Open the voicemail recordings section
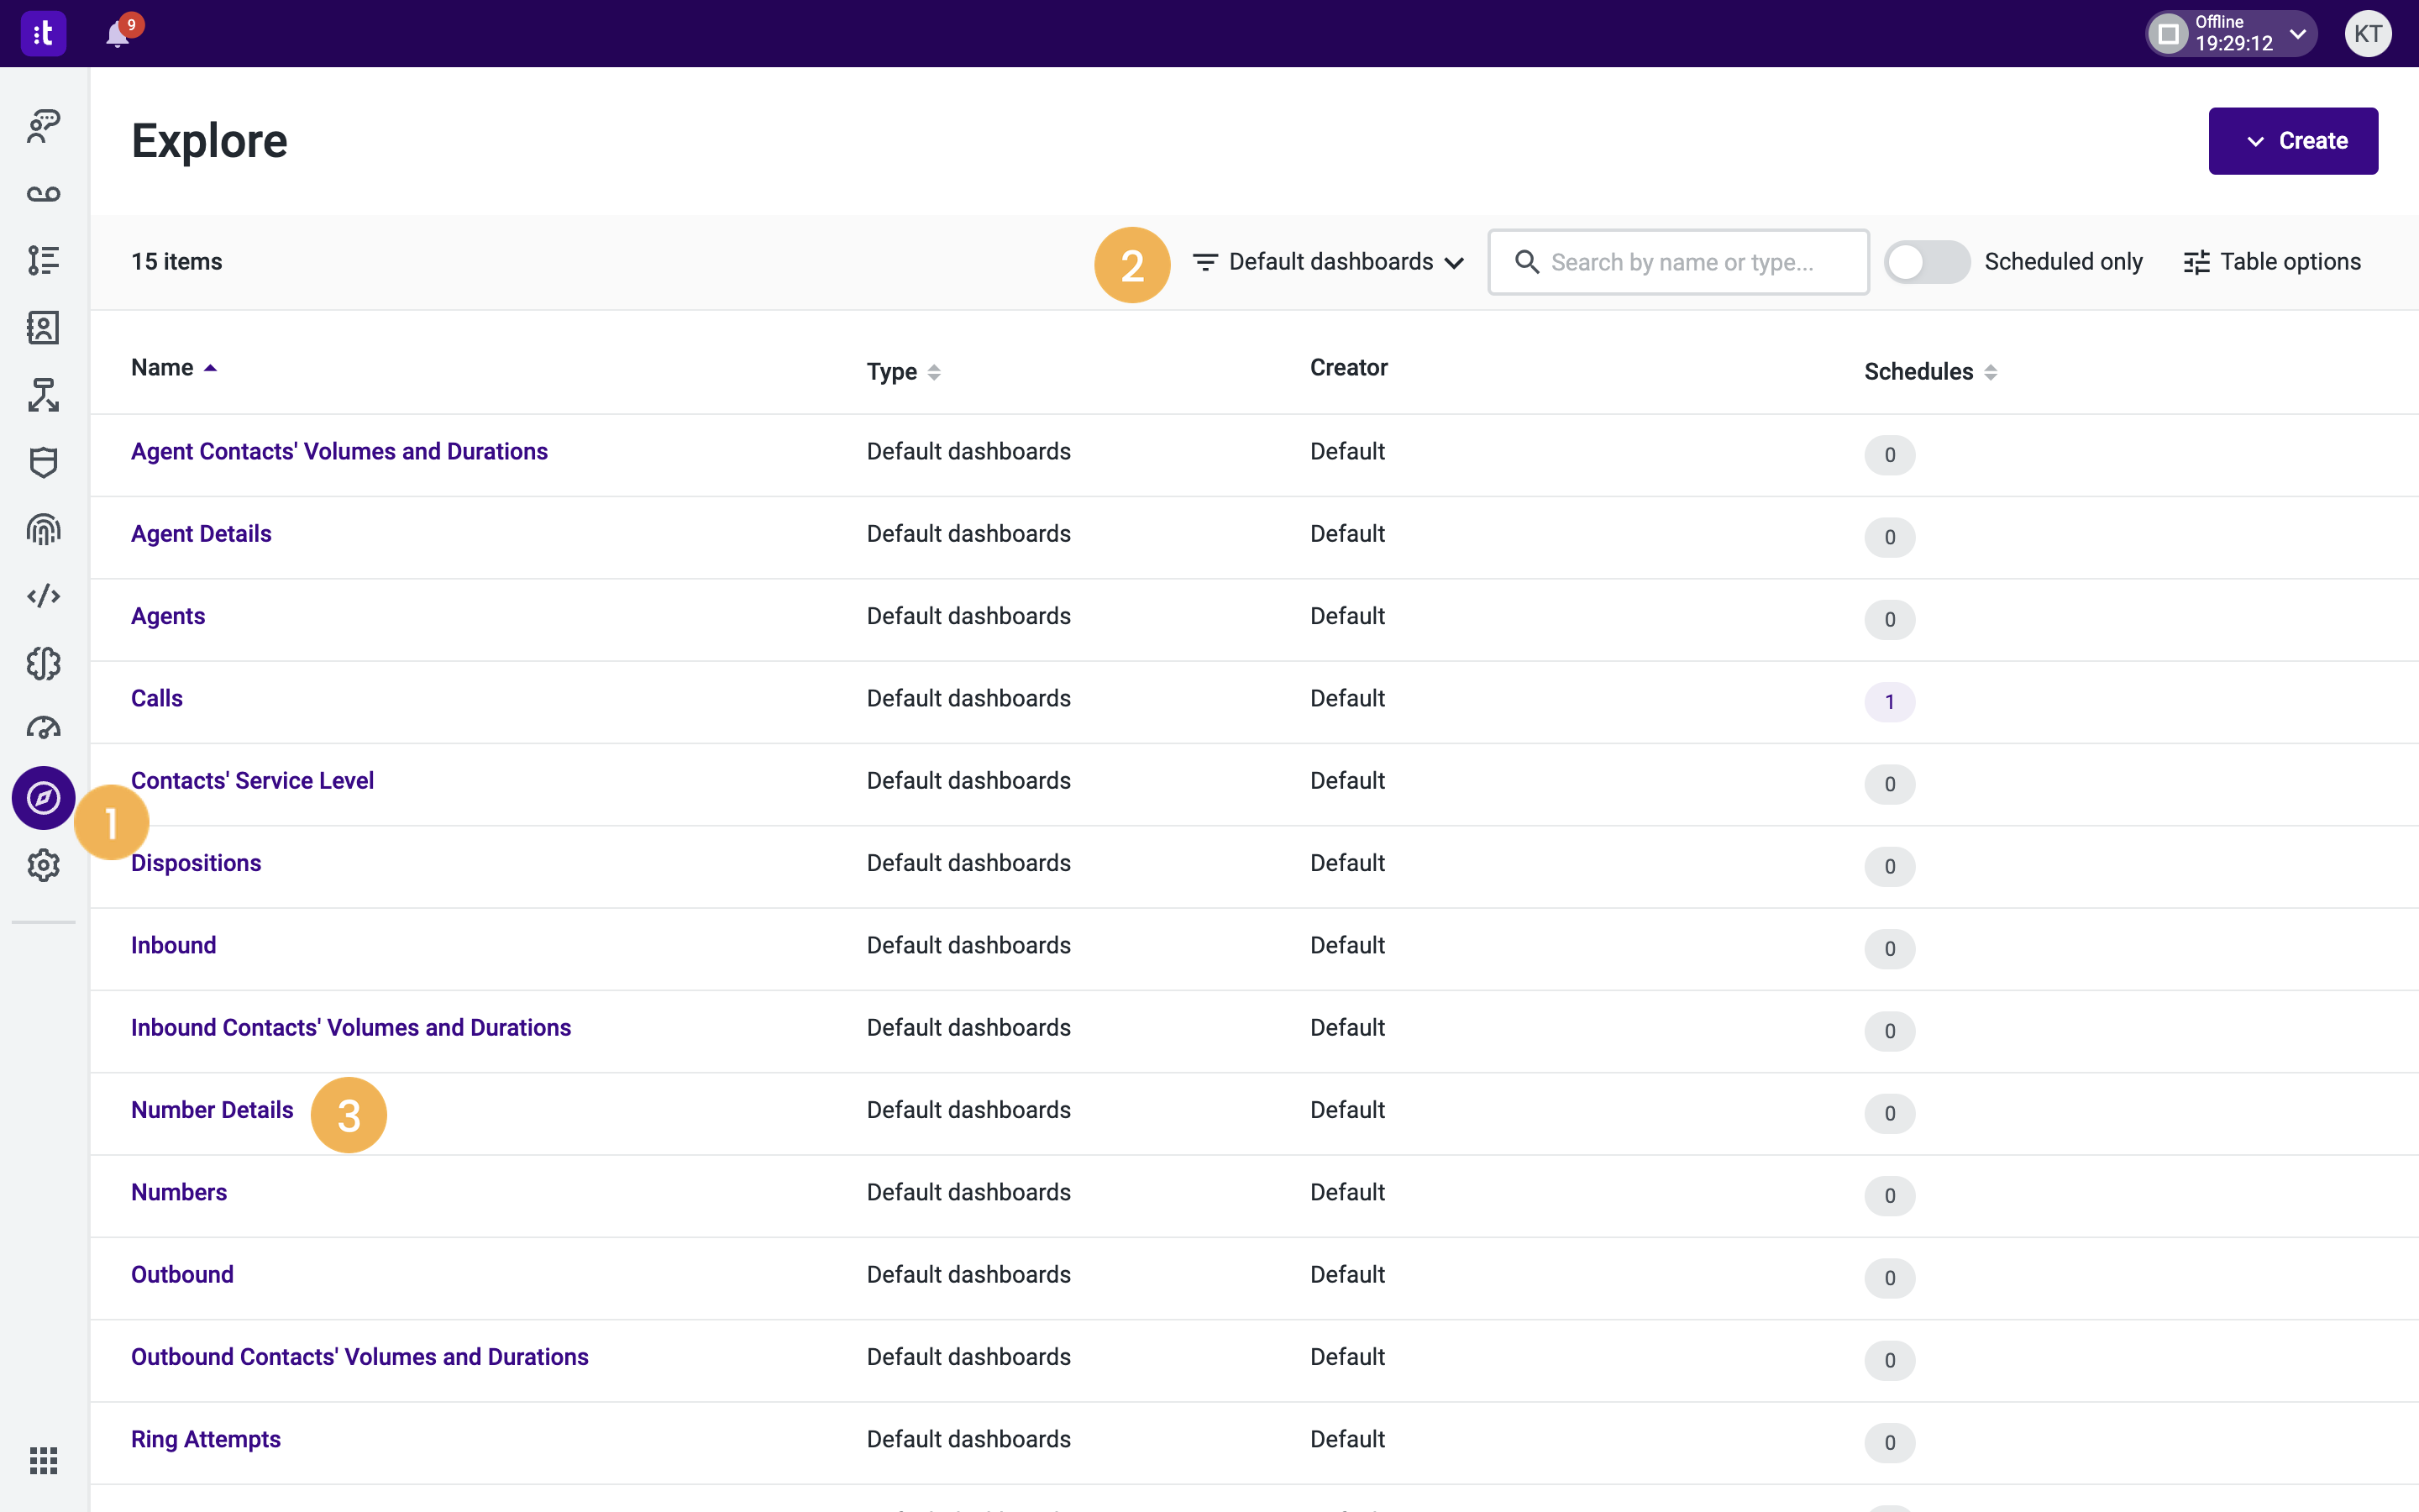The image size is (2419, 1512). click(x=43, y=194)
